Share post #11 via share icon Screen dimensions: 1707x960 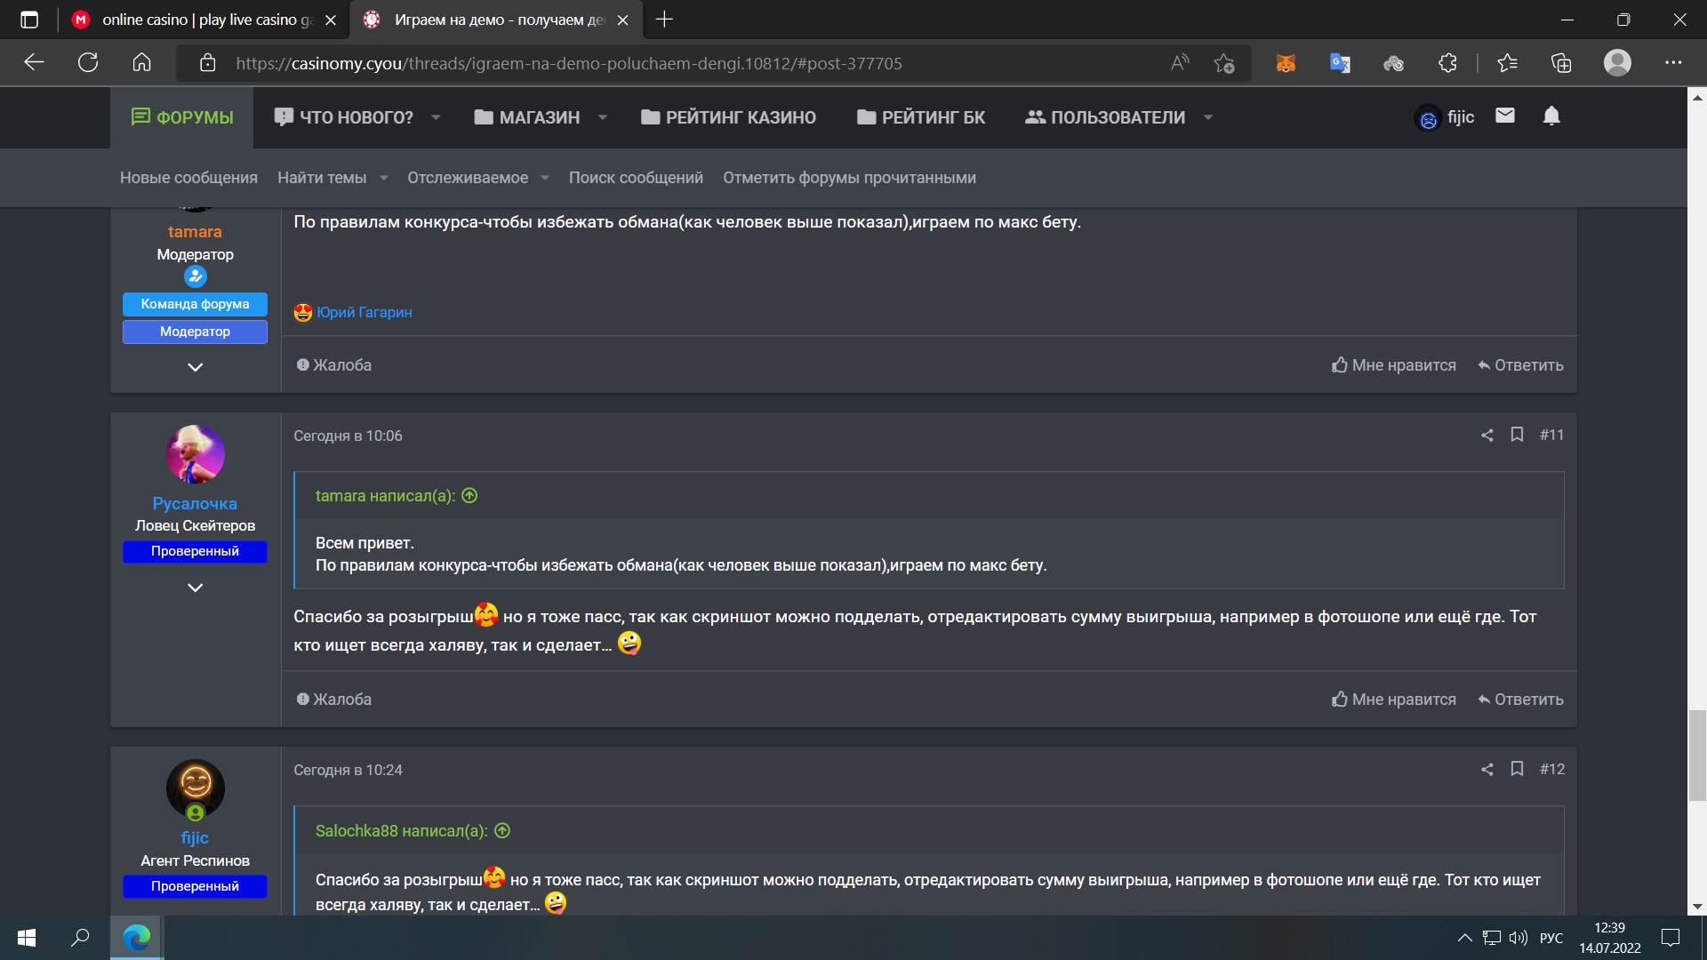click(x=1487, y=436)
